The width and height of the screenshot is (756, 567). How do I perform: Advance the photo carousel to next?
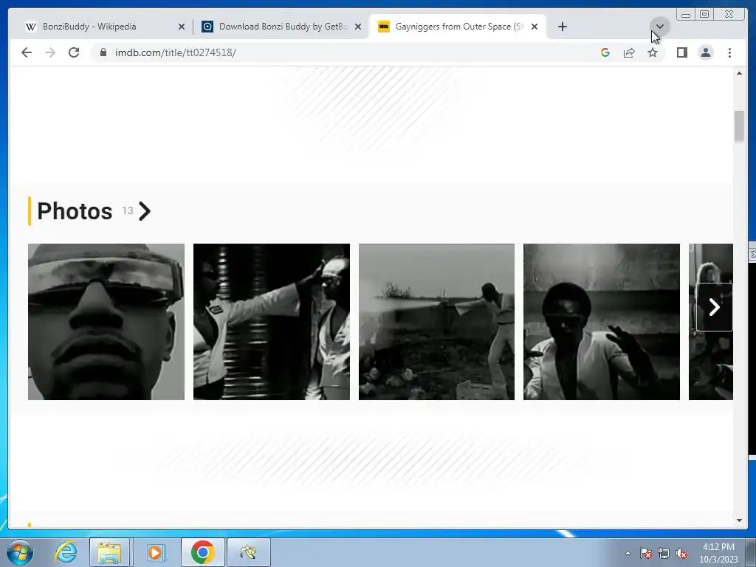(715, 307)
